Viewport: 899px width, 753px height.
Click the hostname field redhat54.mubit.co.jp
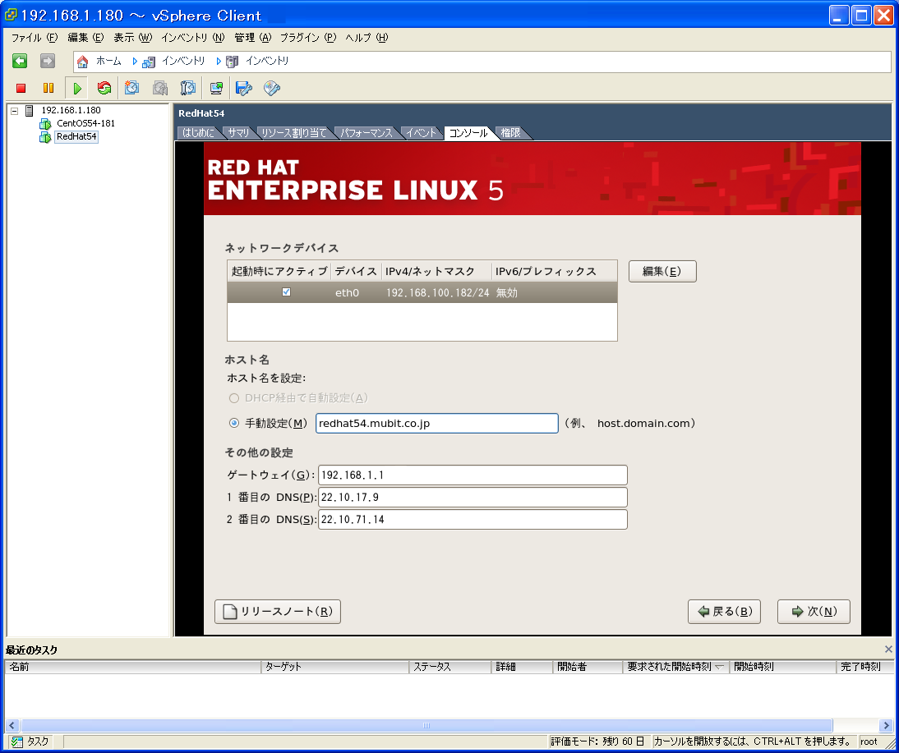coord(437,424)
